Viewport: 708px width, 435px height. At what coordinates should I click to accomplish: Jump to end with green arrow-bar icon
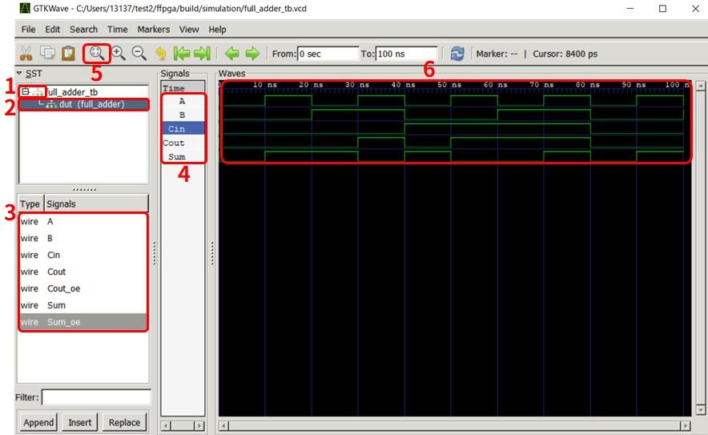pyautogui.click(x=202, y=54)
